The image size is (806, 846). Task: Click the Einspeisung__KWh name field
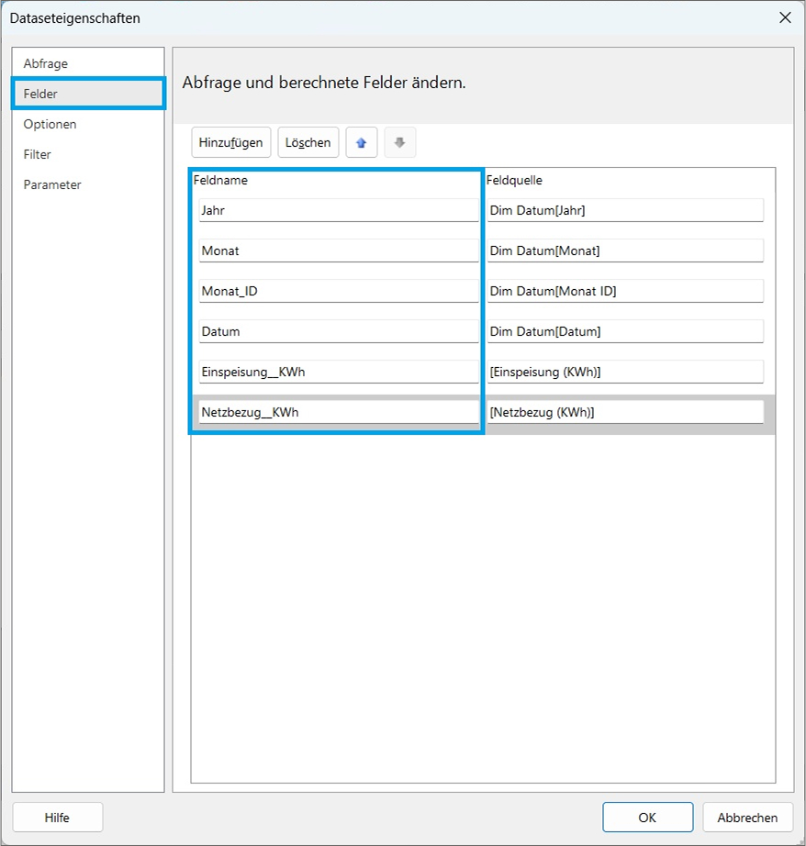click(x=337, y=372)
